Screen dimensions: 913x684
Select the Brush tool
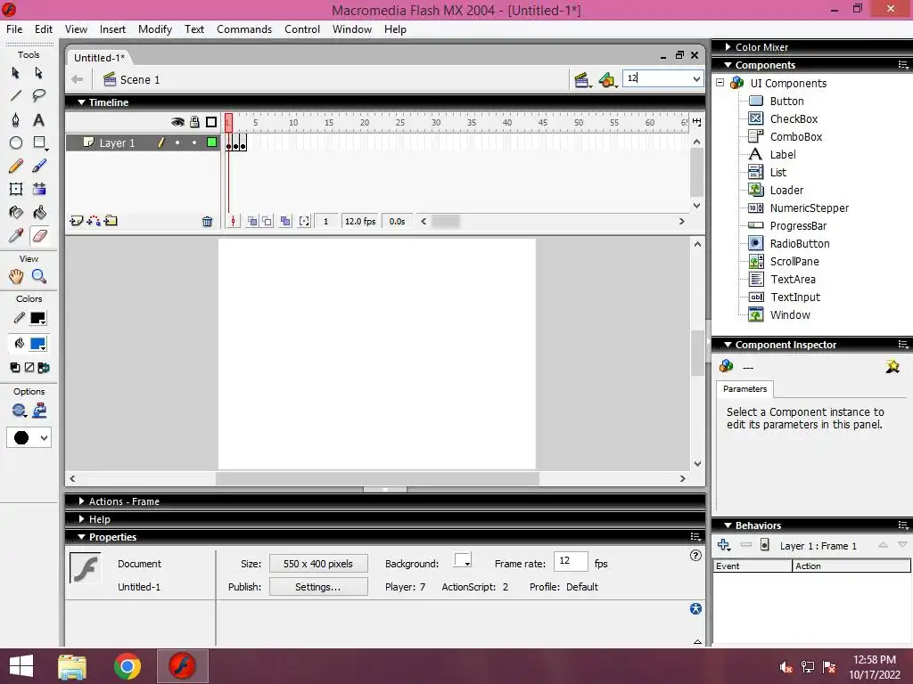pos(39,167)
